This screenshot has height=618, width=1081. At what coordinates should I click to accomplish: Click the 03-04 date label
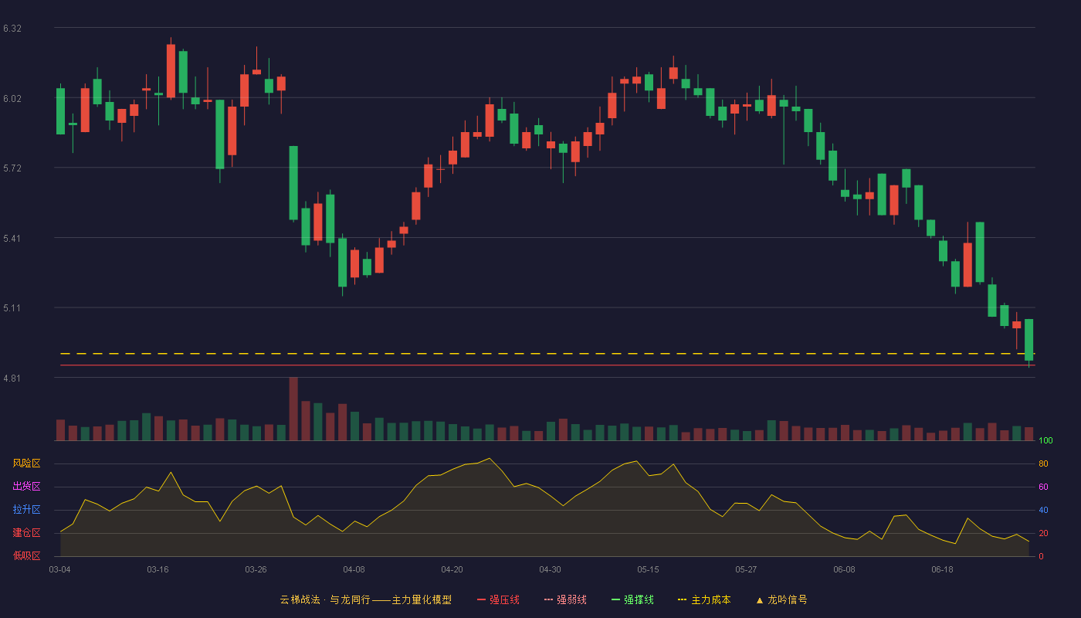(59, 569)
